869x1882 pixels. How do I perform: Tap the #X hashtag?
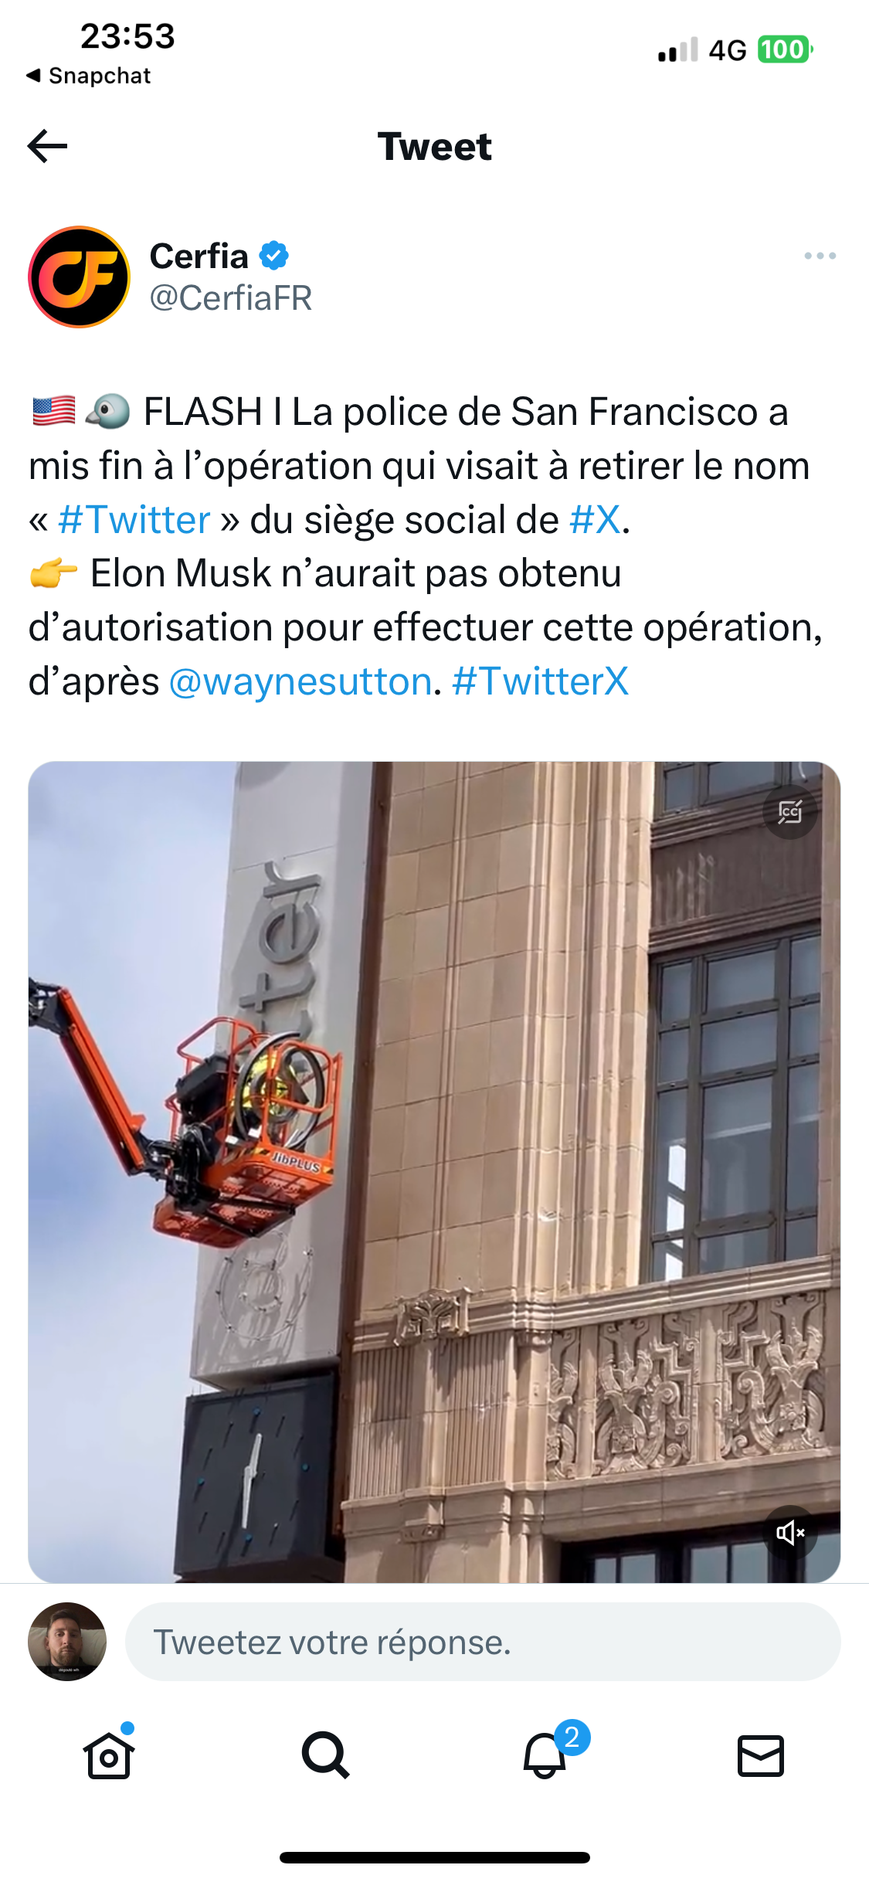click(595, 520)
